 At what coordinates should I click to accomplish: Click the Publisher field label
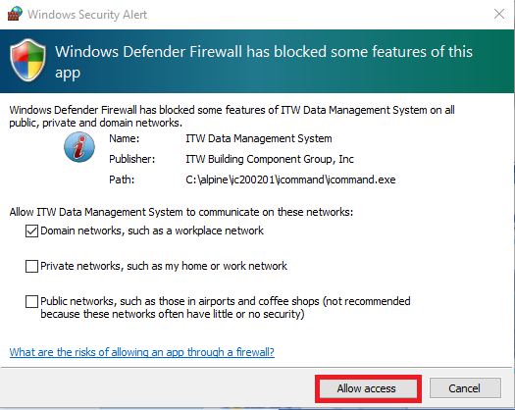[x=132, y=159]
